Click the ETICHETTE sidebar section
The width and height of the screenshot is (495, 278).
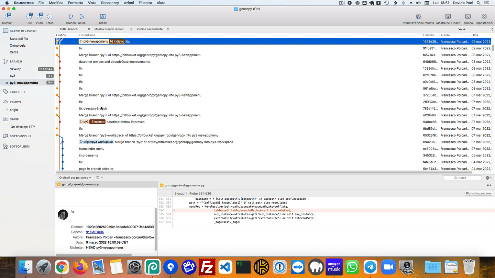click(18, 92)
